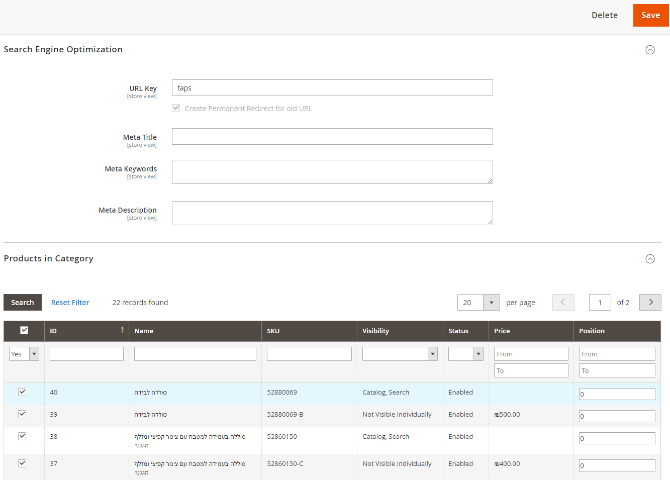
Task: Click the Save button
Action: point(650,15)
